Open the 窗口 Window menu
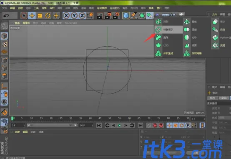Viewport: 231px width, 159px height. pos(159,8)
